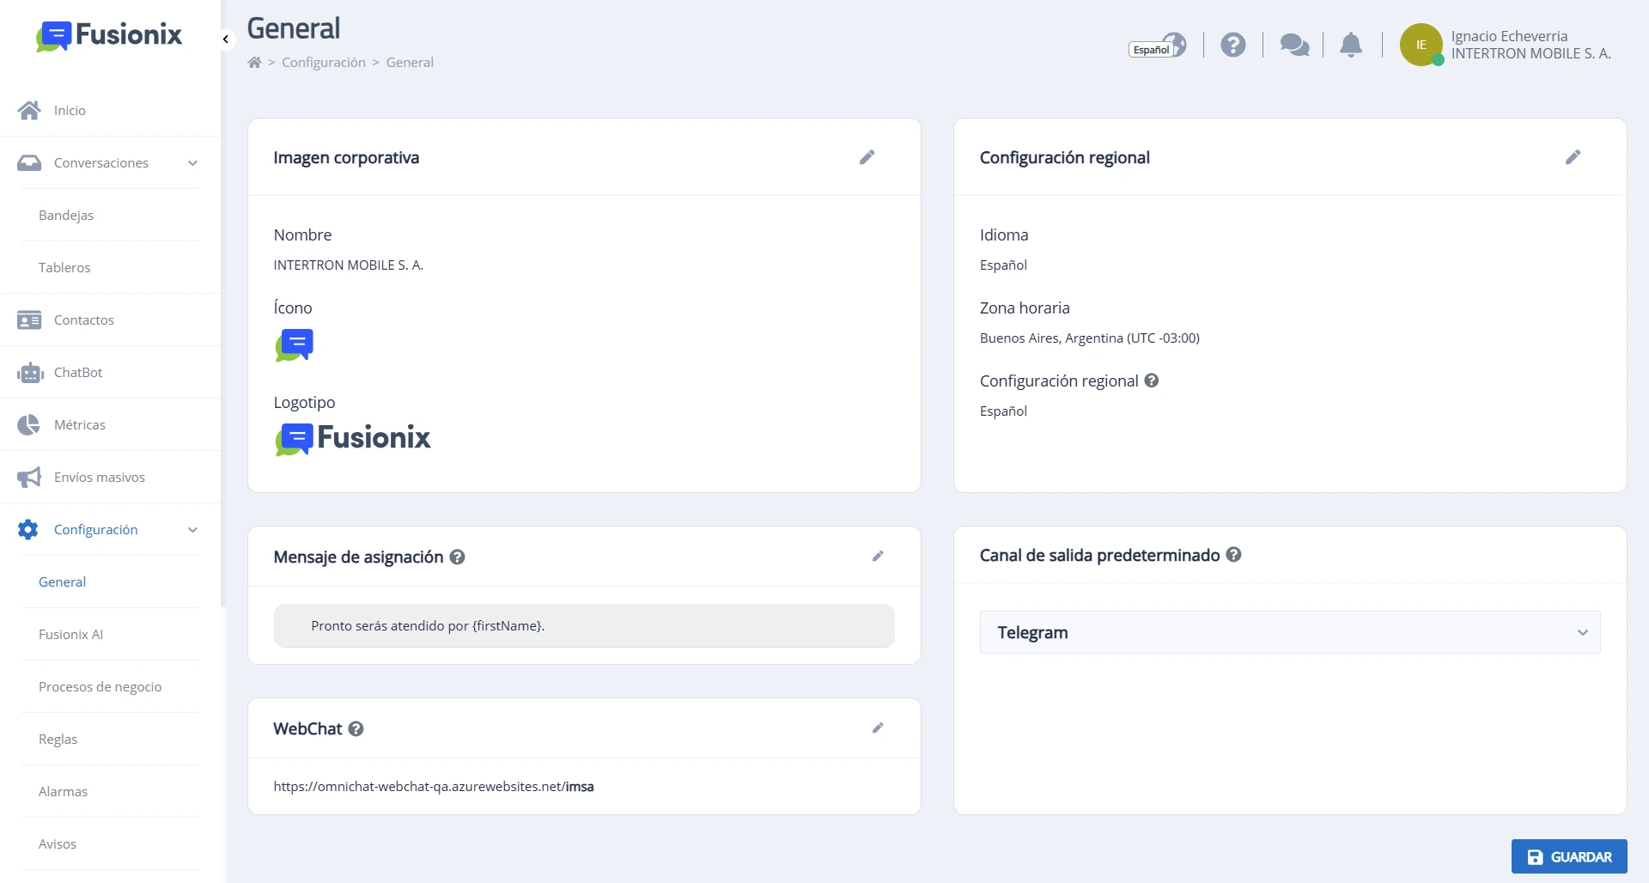Click help icon beside Canal de salida predeterminado
The width and height of the screenshot is (1649, 883).
[x=1234, y=555]
